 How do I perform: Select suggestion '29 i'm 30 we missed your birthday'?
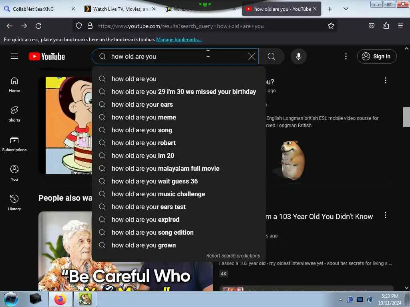pyautogui.click(x=179, y=92)
